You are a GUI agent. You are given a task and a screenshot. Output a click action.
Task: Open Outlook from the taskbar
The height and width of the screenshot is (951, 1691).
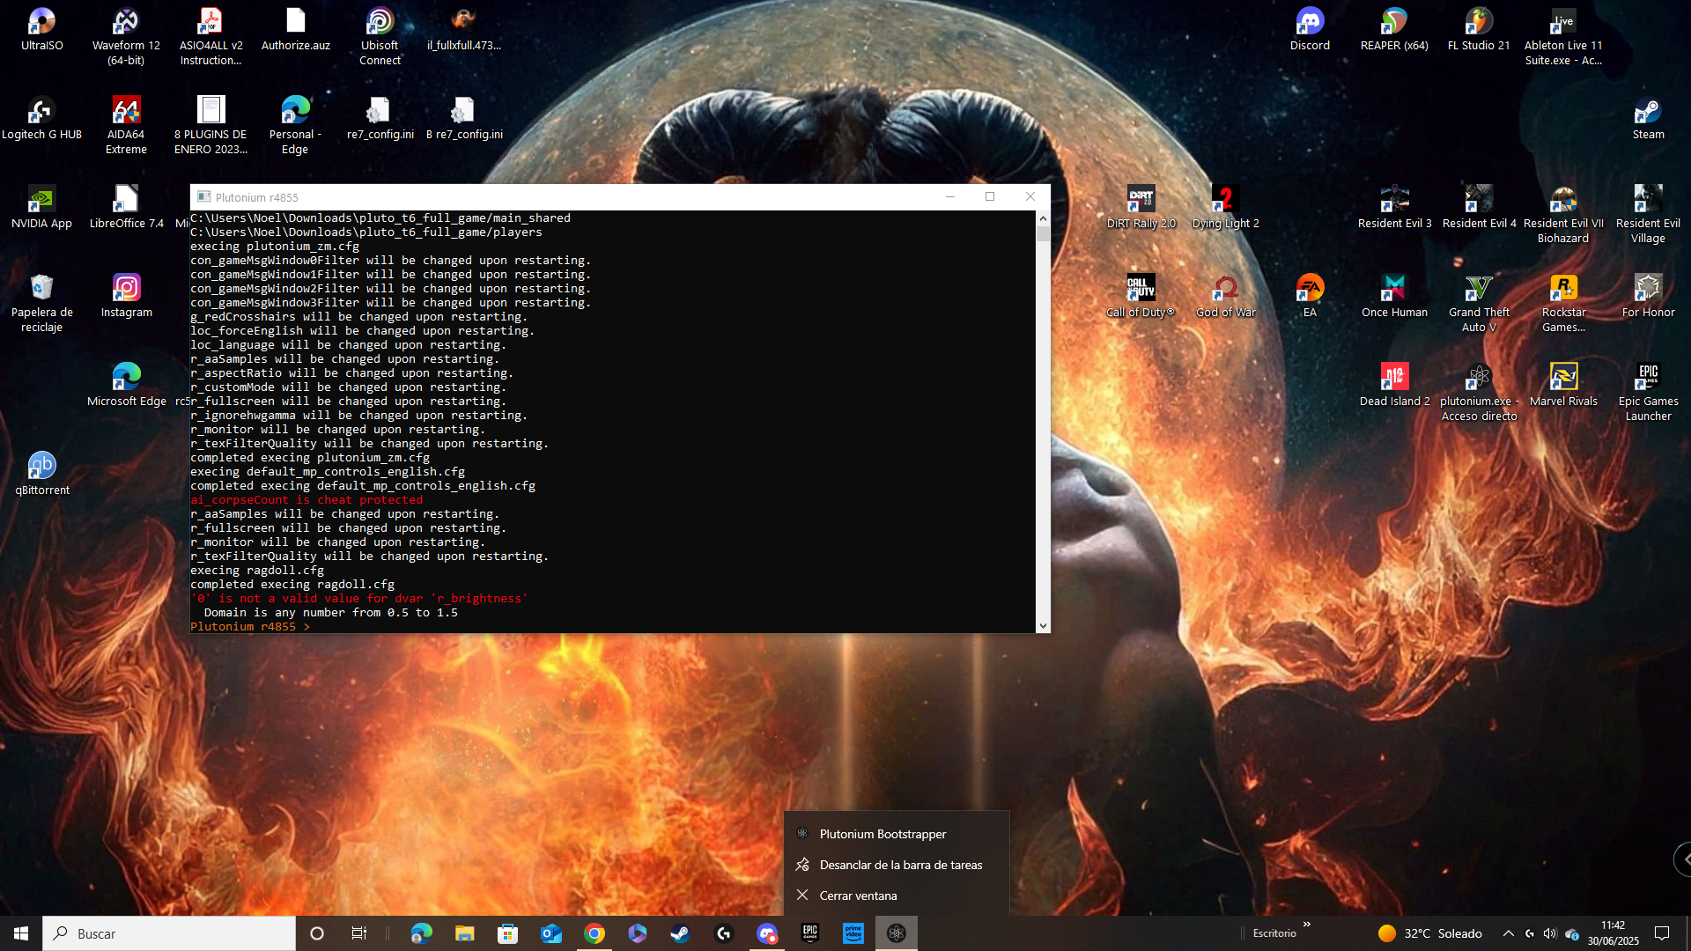click(x=551, y=933)
